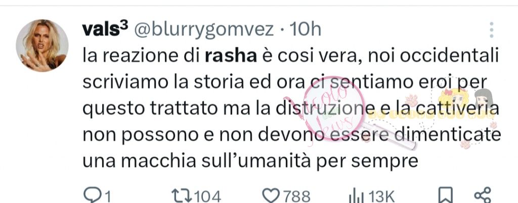Select the bold word rasha
Viewport: 518px width, 203px height.
(231, 57)
